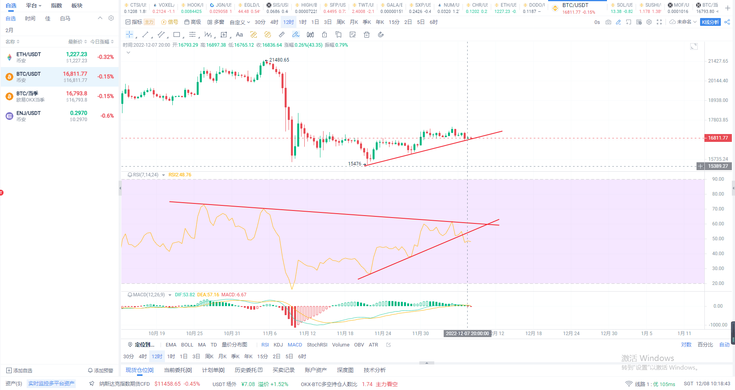Click the add-window icon next to pencil
The height and width of the screenshot is (390, 735).
629,22
